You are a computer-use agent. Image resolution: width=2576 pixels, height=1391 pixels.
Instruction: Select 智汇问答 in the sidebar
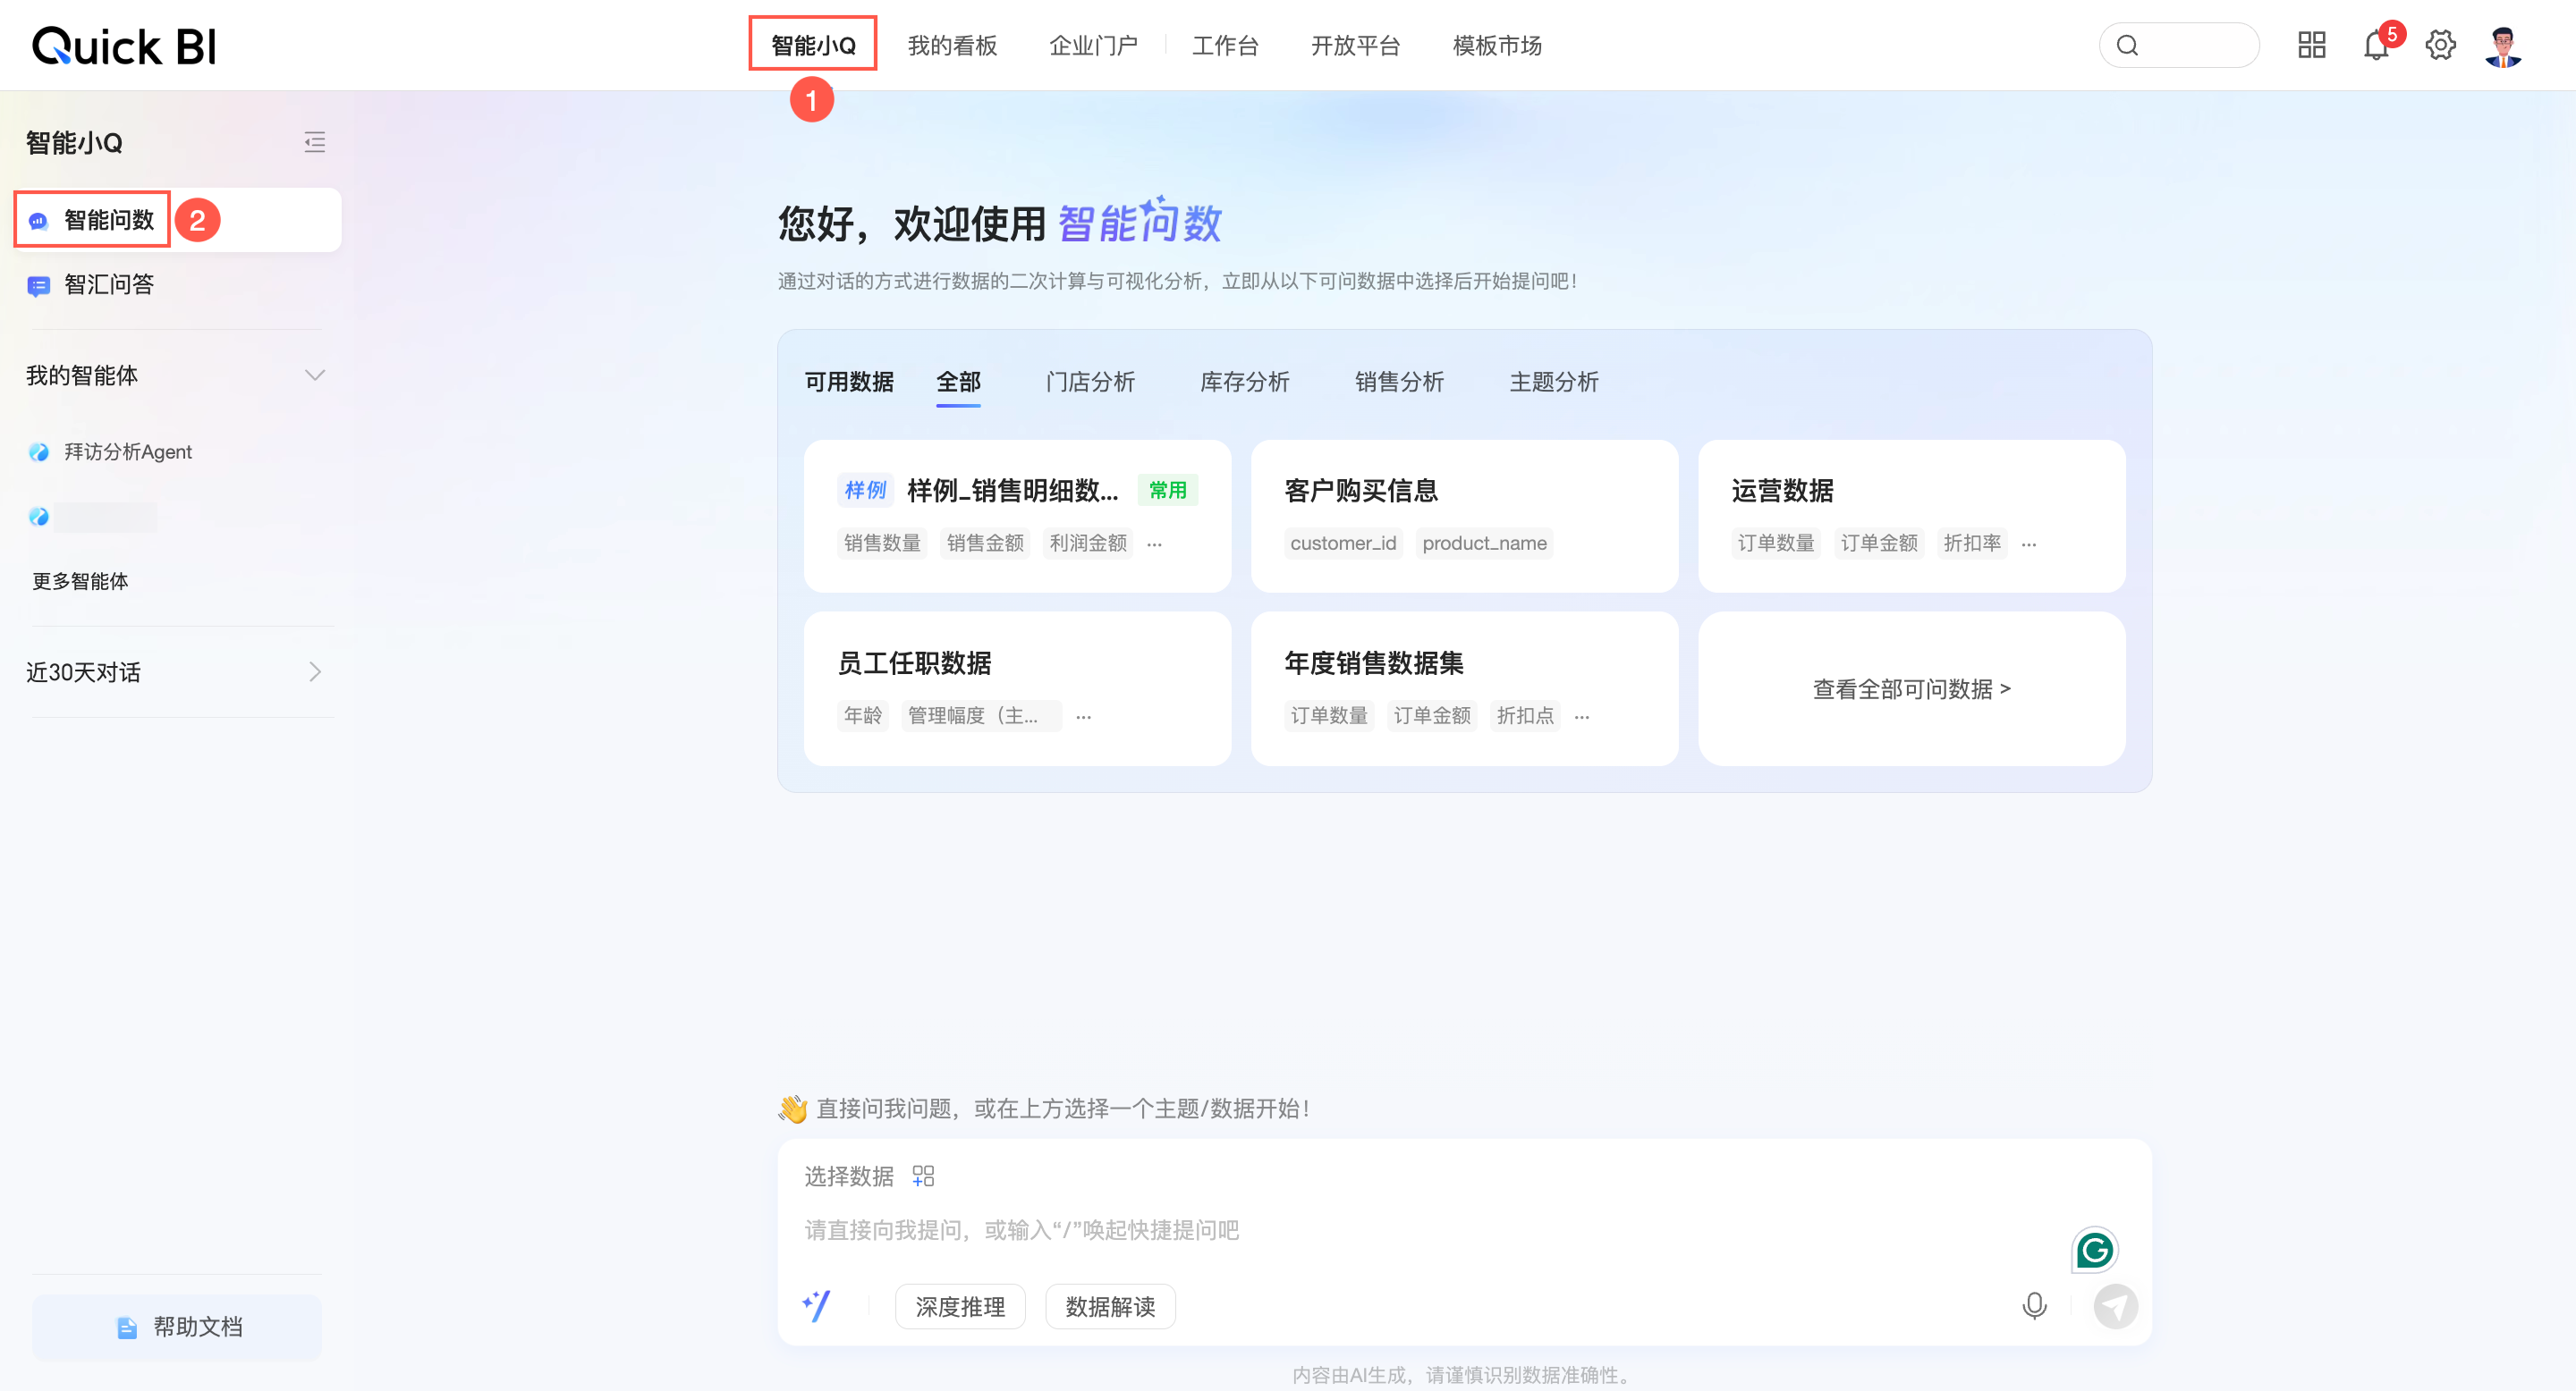(x=178, y=285)
